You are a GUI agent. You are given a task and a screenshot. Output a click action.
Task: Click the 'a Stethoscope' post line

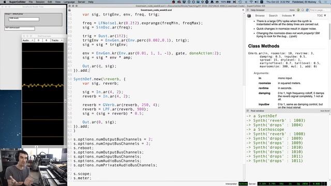click(265, 130)
